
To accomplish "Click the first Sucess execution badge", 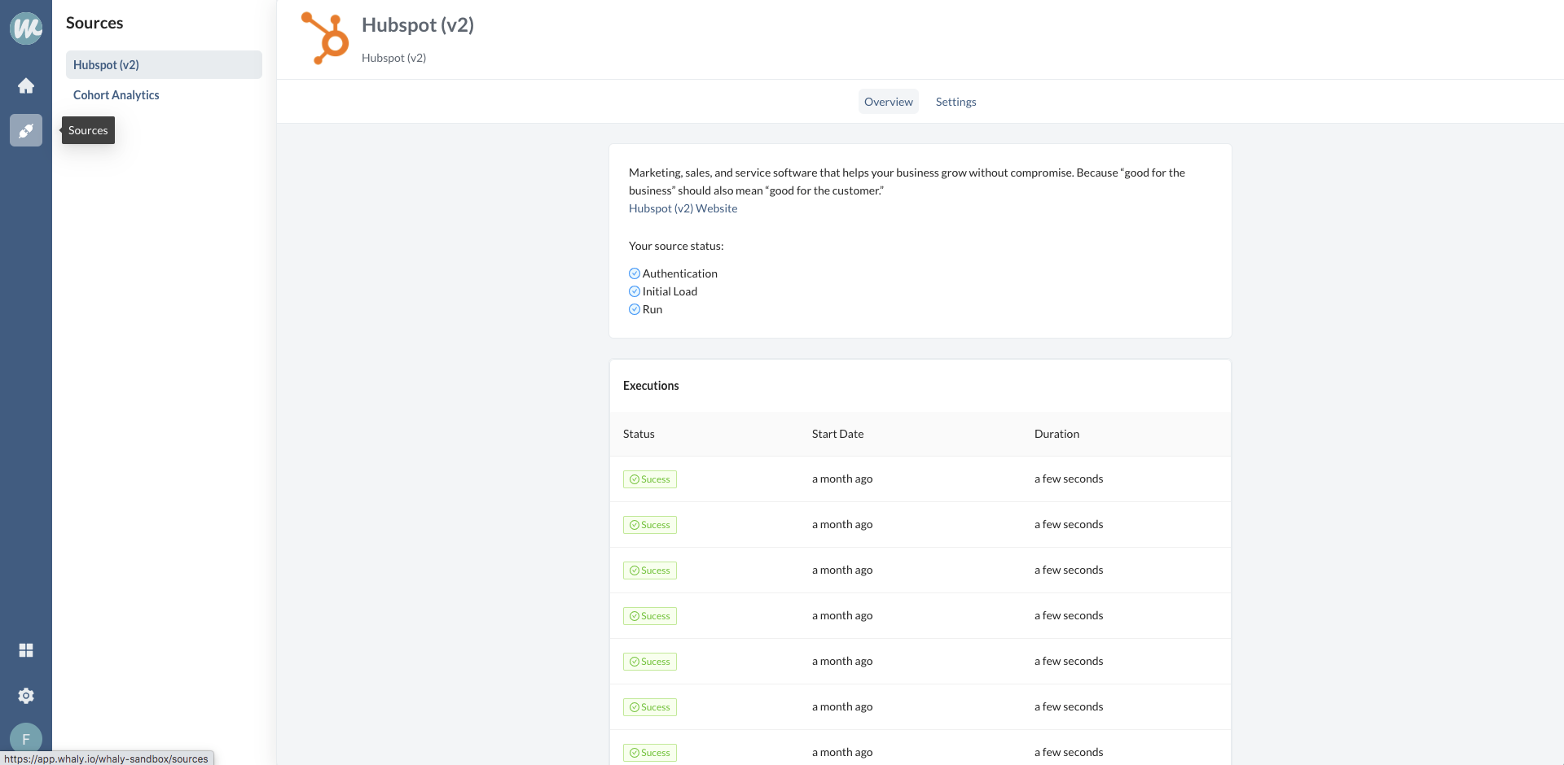I will (x=650, y=479).
